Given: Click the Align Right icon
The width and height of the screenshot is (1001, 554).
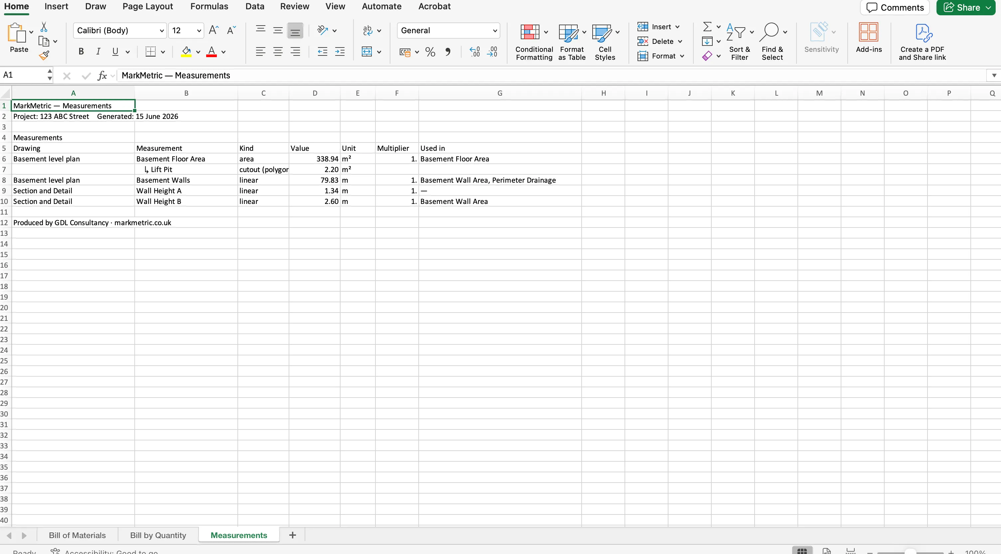Looking at the screenshot, I should pos(295,51).
